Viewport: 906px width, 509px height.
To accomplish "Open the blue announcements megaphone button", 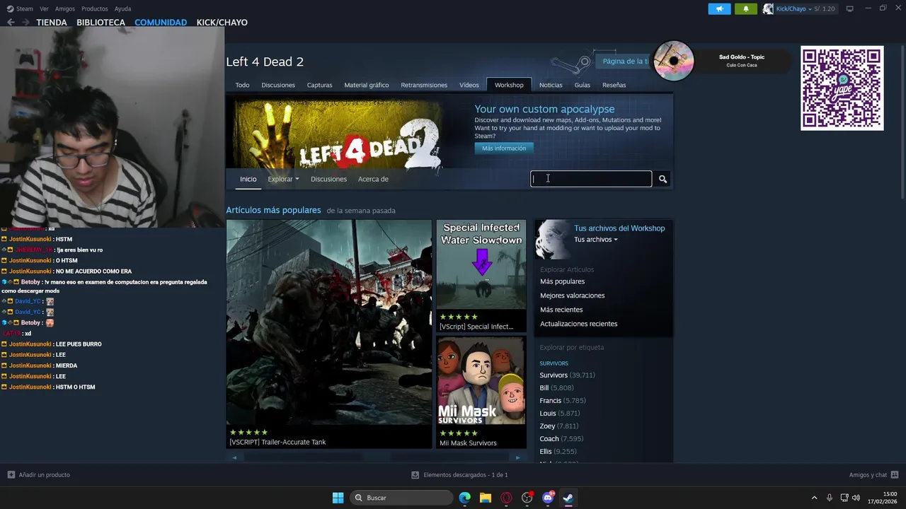I will coord(719,8).
